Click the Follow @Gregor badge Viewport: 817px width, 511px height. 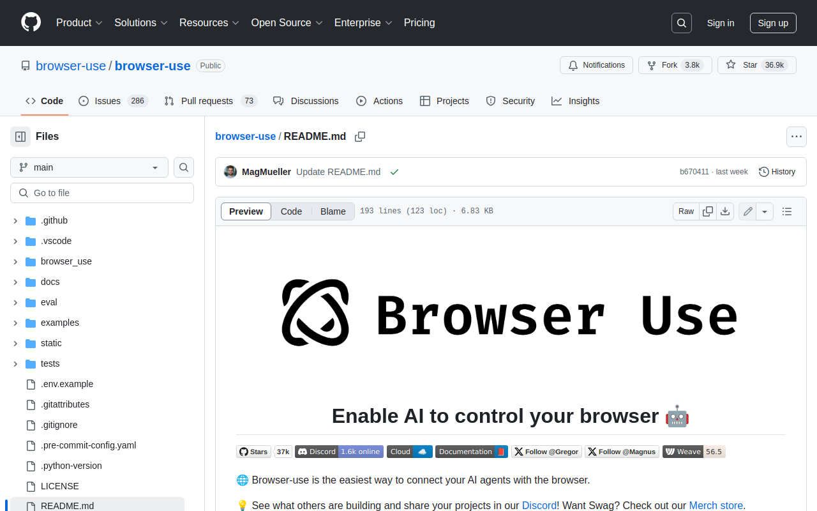[546, 452]
